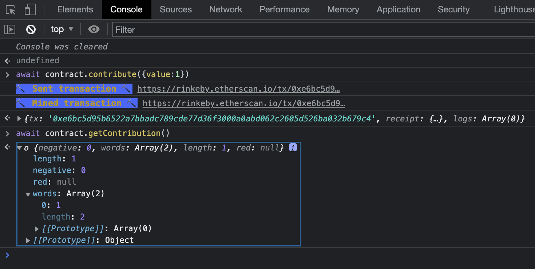Screen dimensions: 535x269
Task: Click the 'undefined' output line
Action: click(x=37, y=60)
